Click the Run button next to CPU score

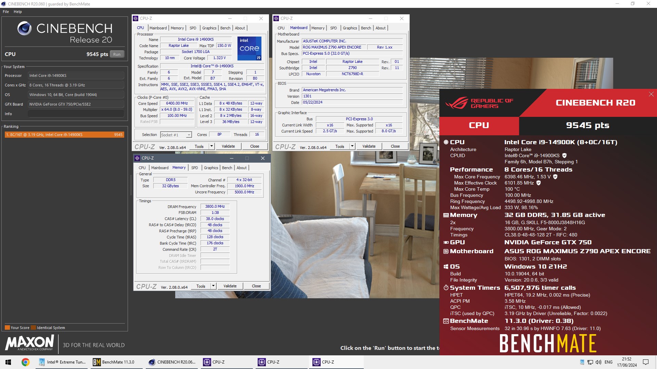coord(117,54)
